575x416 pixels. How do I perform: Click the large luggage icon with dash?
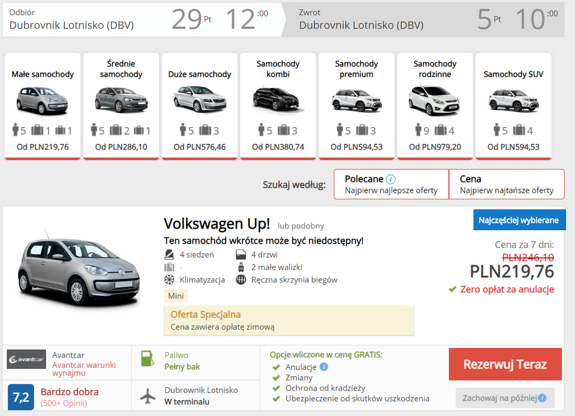pyautogui.click(x=169, y=267)
